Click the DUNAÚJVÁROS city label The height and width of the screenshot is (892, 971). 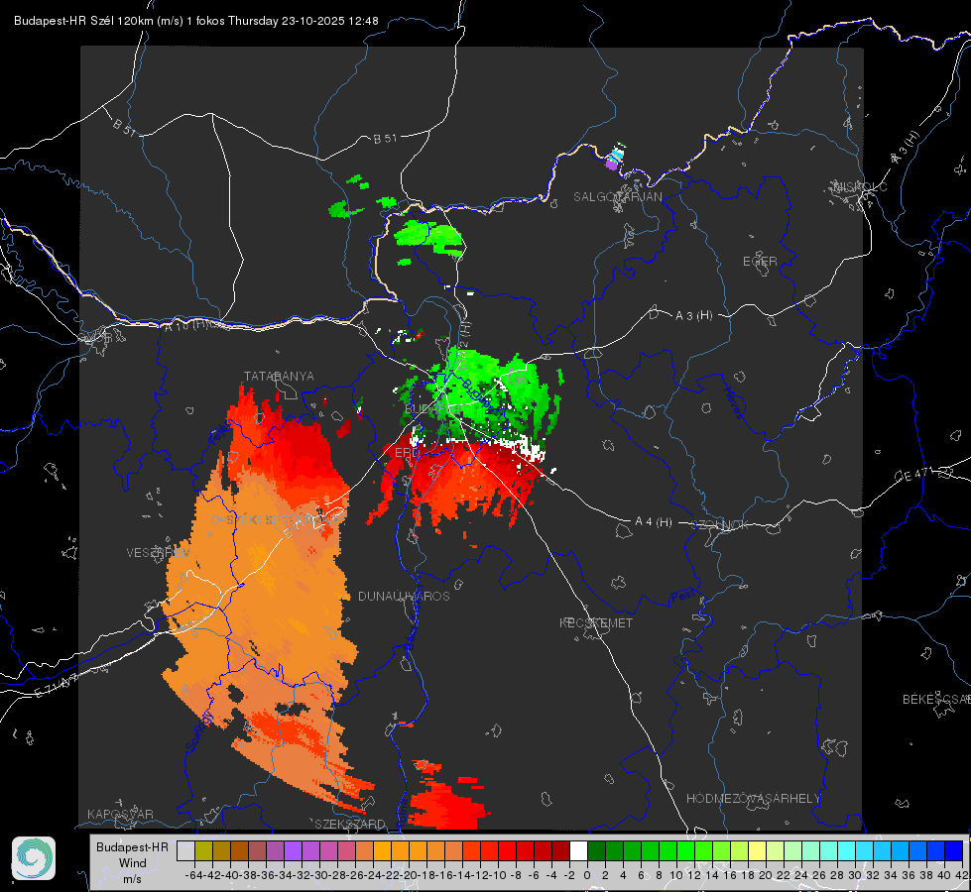coord(404,596)
